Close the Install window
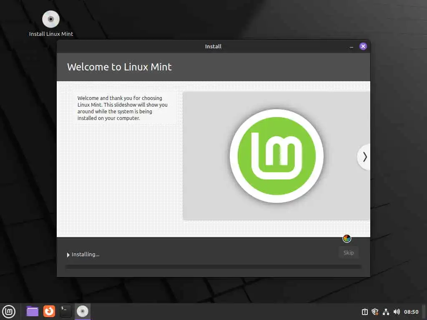Image resolution: width=427 pixels, height=320 pixels. [363, 47]
